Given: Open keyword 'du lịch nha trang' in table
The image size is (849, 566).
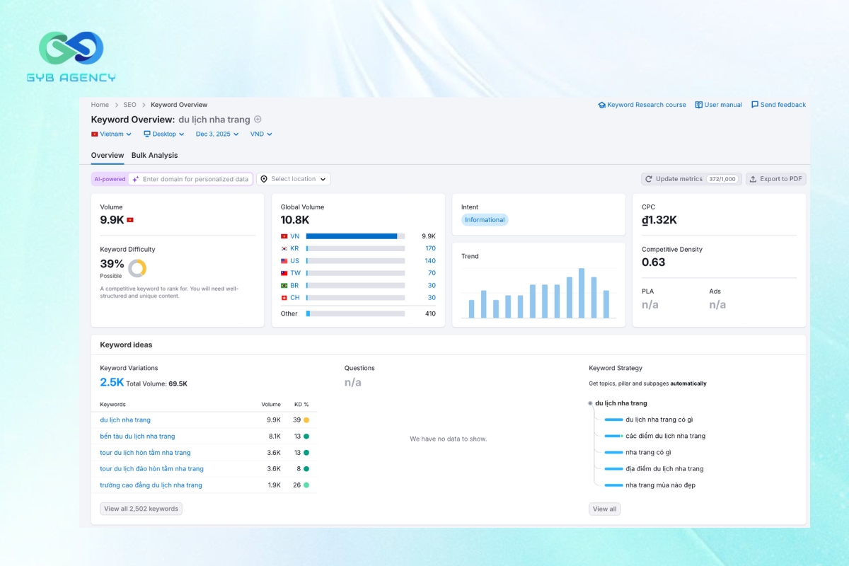Looking at the screenshot, I should (125, 420).
